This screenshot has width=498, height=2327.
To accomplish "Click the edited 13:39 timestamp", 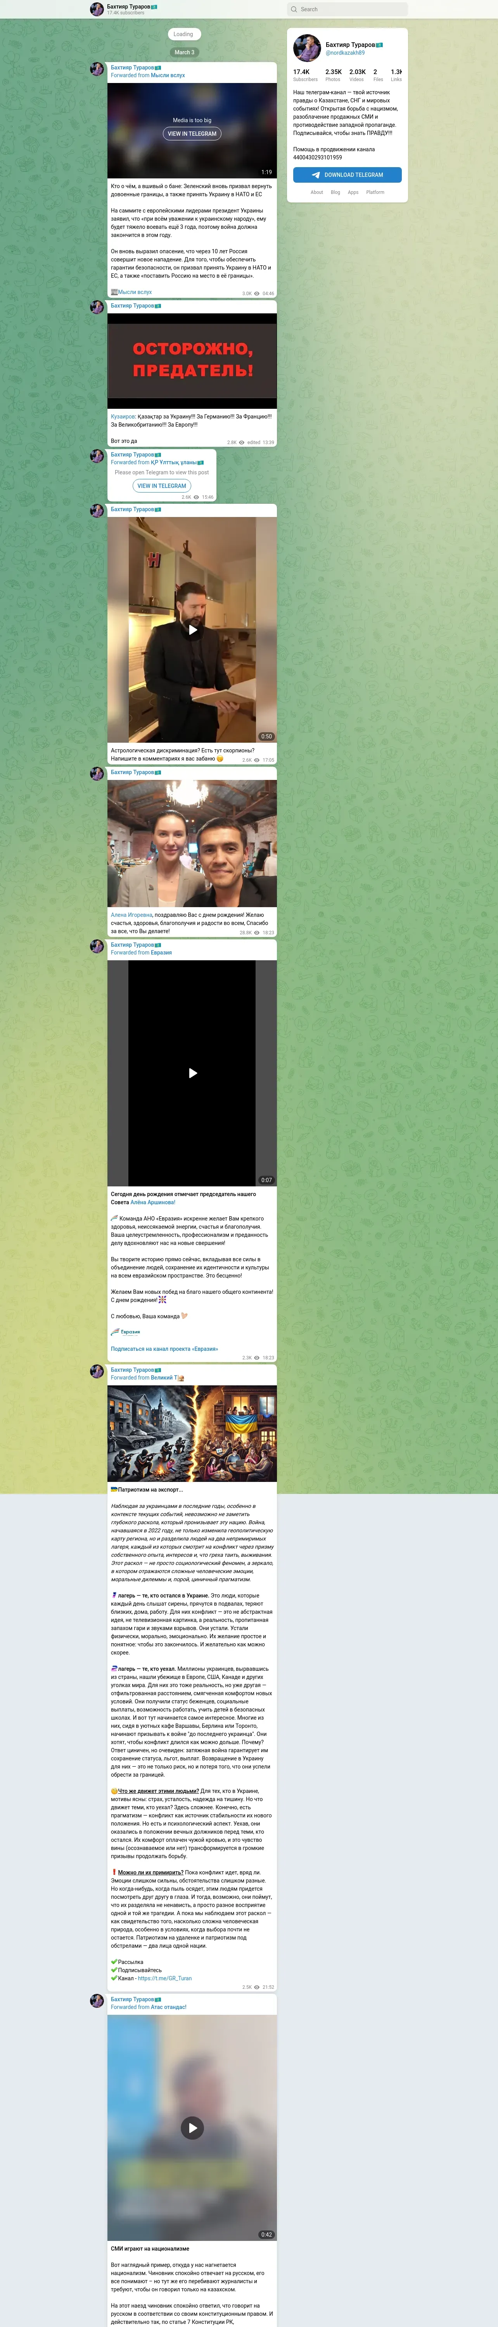I will point(260,443).
